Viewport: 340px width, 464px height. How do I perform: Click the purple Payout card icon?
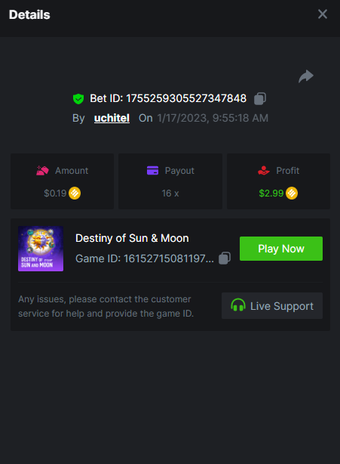pyautogui.click(x=152, y=171)
